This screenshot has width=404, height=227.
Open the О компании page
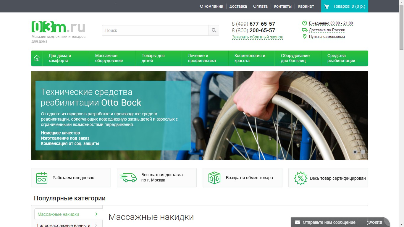pos(211,6)
